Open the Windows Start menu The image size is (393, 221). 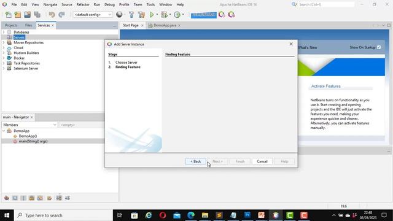(7, 215)
